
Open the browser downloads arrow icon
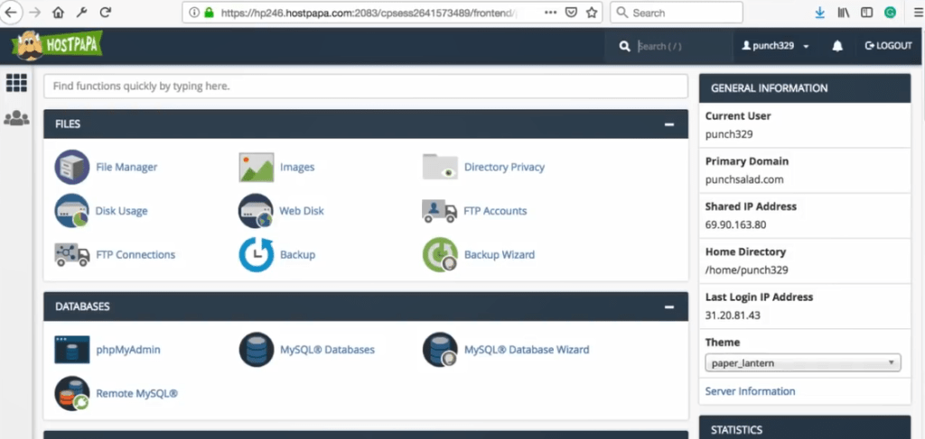click(x=820, y=13)
